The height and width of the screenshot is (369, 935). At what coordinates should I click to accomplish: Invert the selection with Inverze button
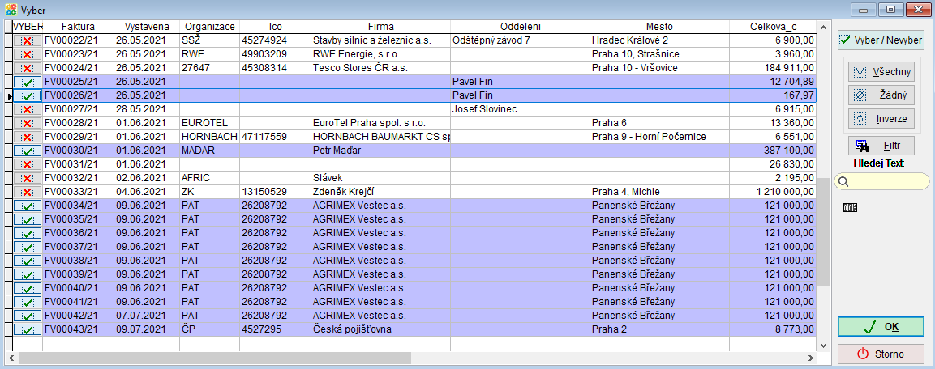(882, 118)
